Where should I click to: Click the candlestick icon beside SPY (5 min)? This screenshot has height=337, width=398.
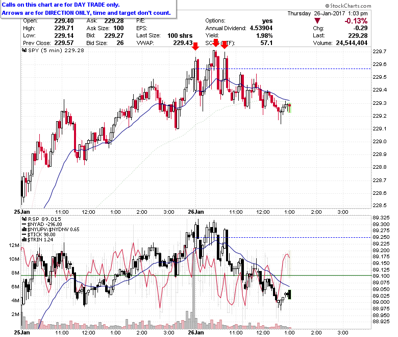[x=24, y=50]
